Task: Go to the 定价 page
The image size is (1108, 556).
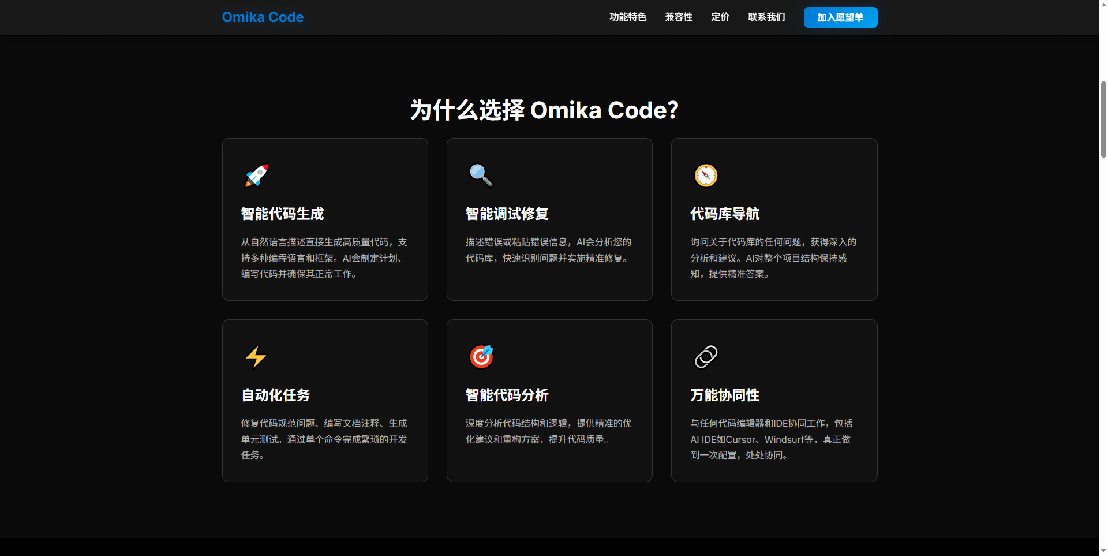Action: [720, 17]
